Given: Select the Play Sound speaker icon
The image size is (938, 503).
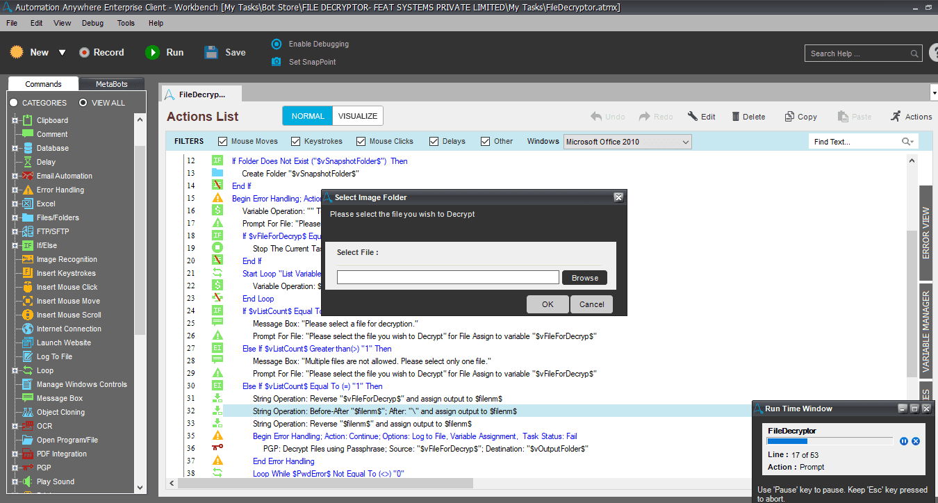Looking at the screenshot, I should point(27,481).
